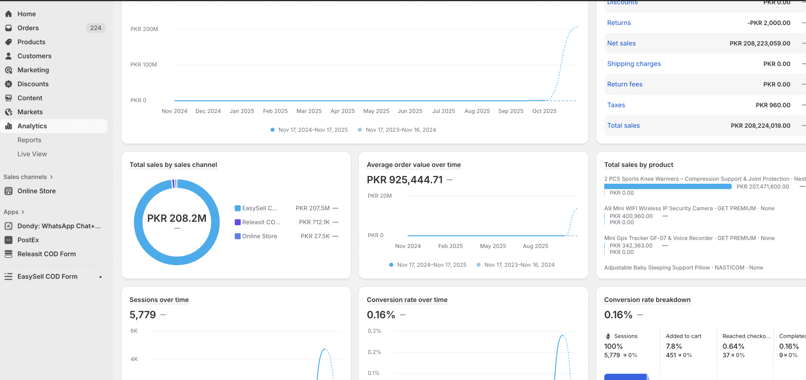Click the Orders count badge 224

coord(95,28)
